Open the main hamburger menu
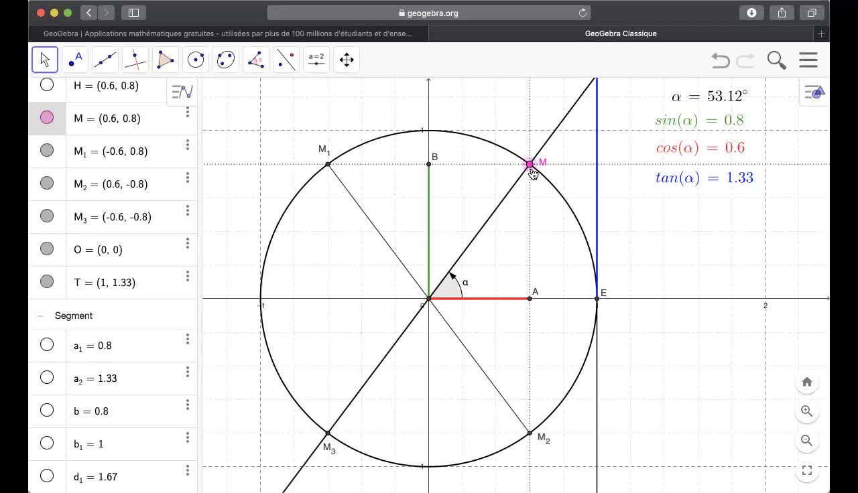858x493 pixels. click(808, 60)
